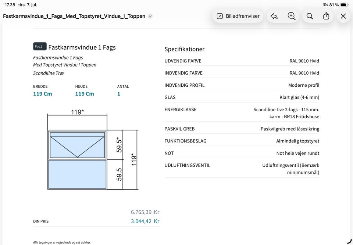Tap the struck-through price 6.765,39 Kr
Viewport: 353px width, 245px height.
coord(145,212)
